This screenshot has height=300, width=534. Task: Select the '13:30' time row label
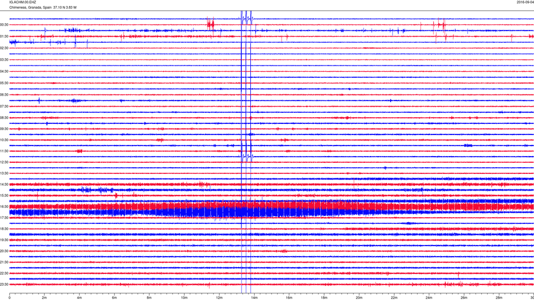4,173
